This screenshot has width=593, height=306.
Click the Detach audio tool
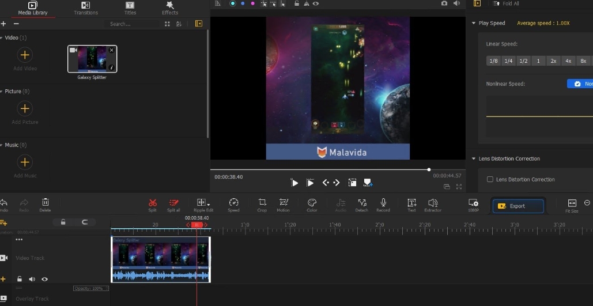[361, 205]
